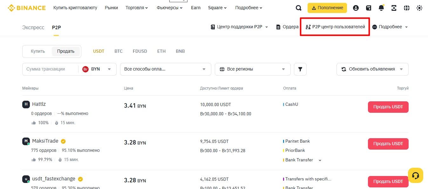The width and height of the screenshot is (428, 189).
Task: Click the Пополнение button
Action: tap(327, 8)
